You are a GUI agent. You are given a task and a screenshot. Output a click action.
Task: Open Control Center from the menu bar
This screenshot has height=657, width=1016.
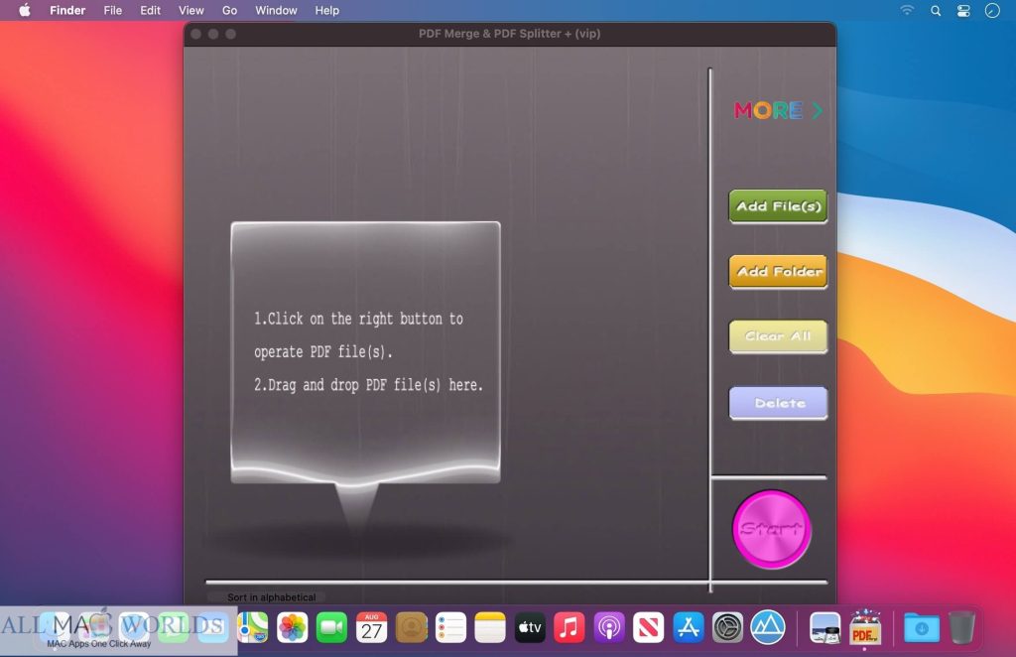click(x=963, y=10)
